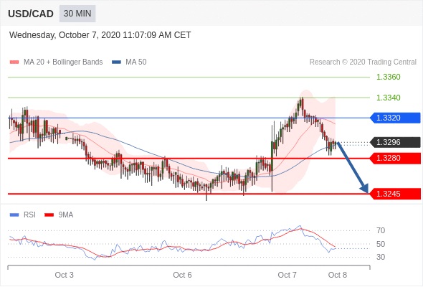Click the USD/CAD pair title
This screenshot has height=287, width=423.
click(x=31, y=14)
